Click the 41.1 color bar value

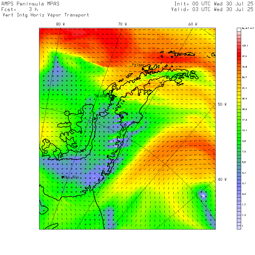245,88
